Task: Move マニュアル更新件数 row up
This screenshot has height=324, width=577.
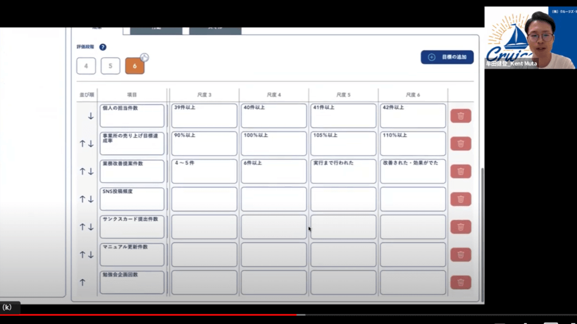Action: tap(82, 255)
